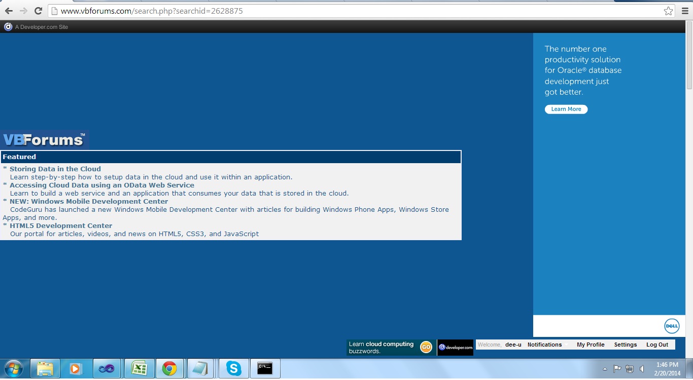Switch to Chrome in the taskbar
The width and height of the screenshot is (693, 380).
pyautogui.click(x=169, y=368)
